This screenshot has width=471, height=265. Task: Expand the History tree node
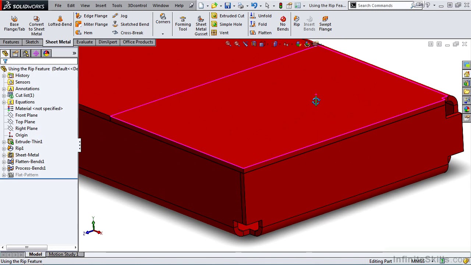[x=4, y=75]
